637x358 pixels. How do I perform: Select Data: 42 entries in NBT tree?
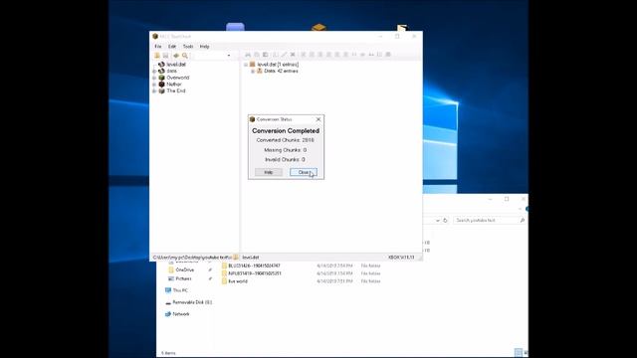click(281, 71)
